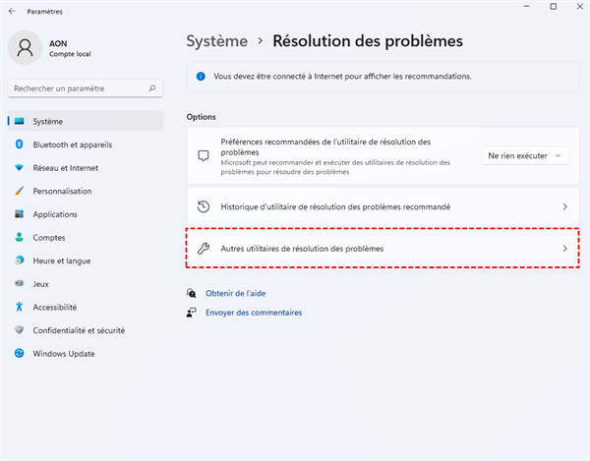590x461 pixels.
Task: Click the Accessibilité icon in the sidebar
Action: click(19, 307)
